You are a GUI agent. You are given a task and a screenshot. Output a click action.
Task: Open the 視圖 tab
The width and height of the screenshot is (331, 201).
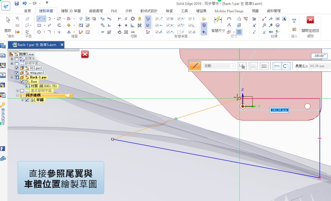255,11
